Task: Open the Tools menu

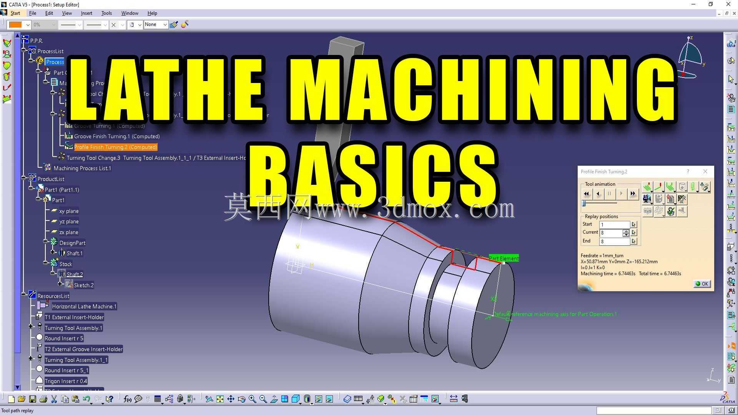Action: [x=106, y=13]
